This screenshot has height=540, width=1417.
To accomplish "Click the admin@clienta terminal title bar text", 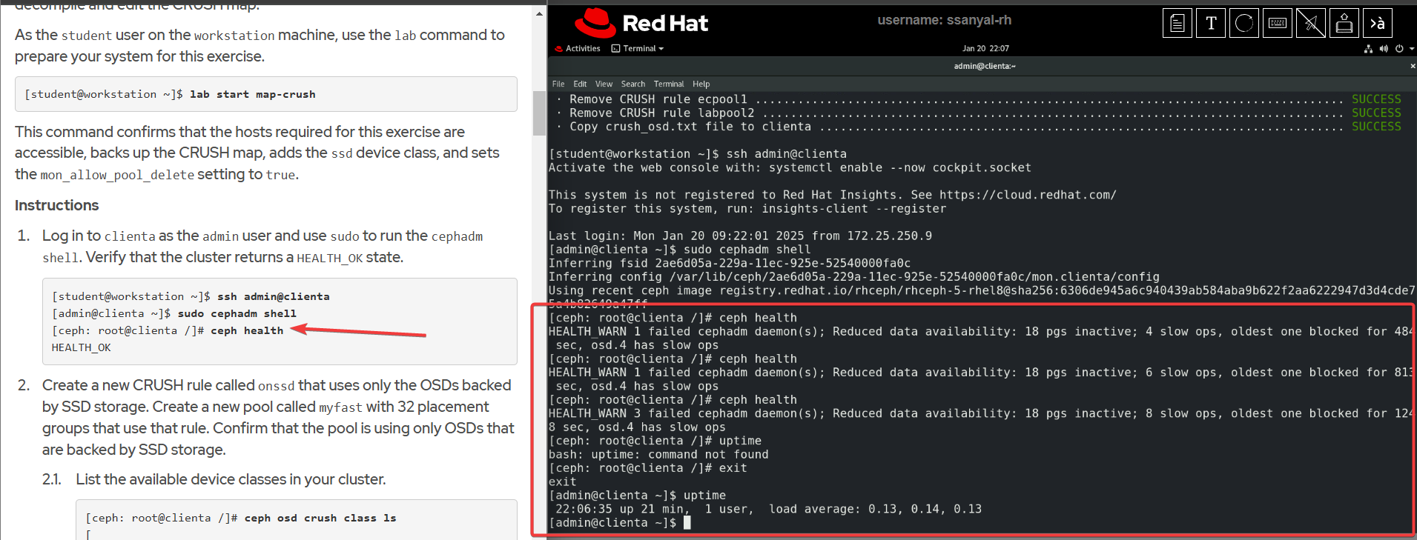I will pos(985,66).
